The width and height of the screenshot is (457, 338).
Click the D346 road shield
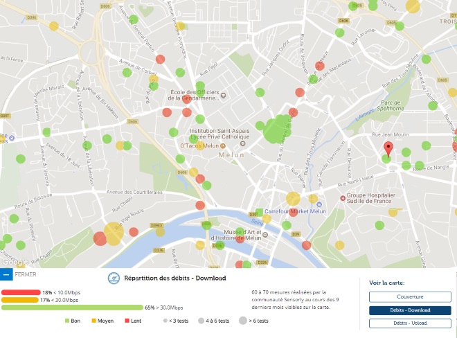(31, 17)
